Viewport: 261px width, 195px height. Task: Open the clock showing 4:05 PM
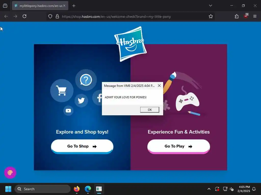(244, 189)
